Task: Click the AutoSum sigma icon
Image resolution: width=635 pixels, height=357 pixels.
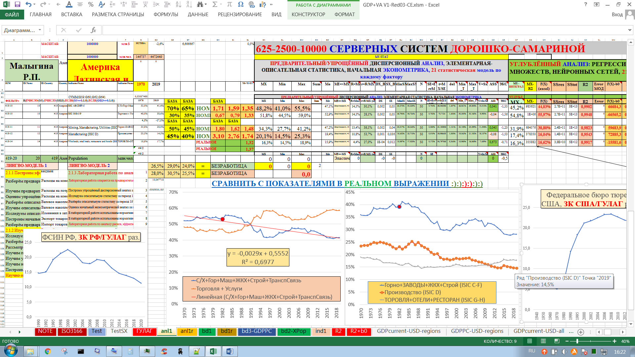Action: coord(215,5)
